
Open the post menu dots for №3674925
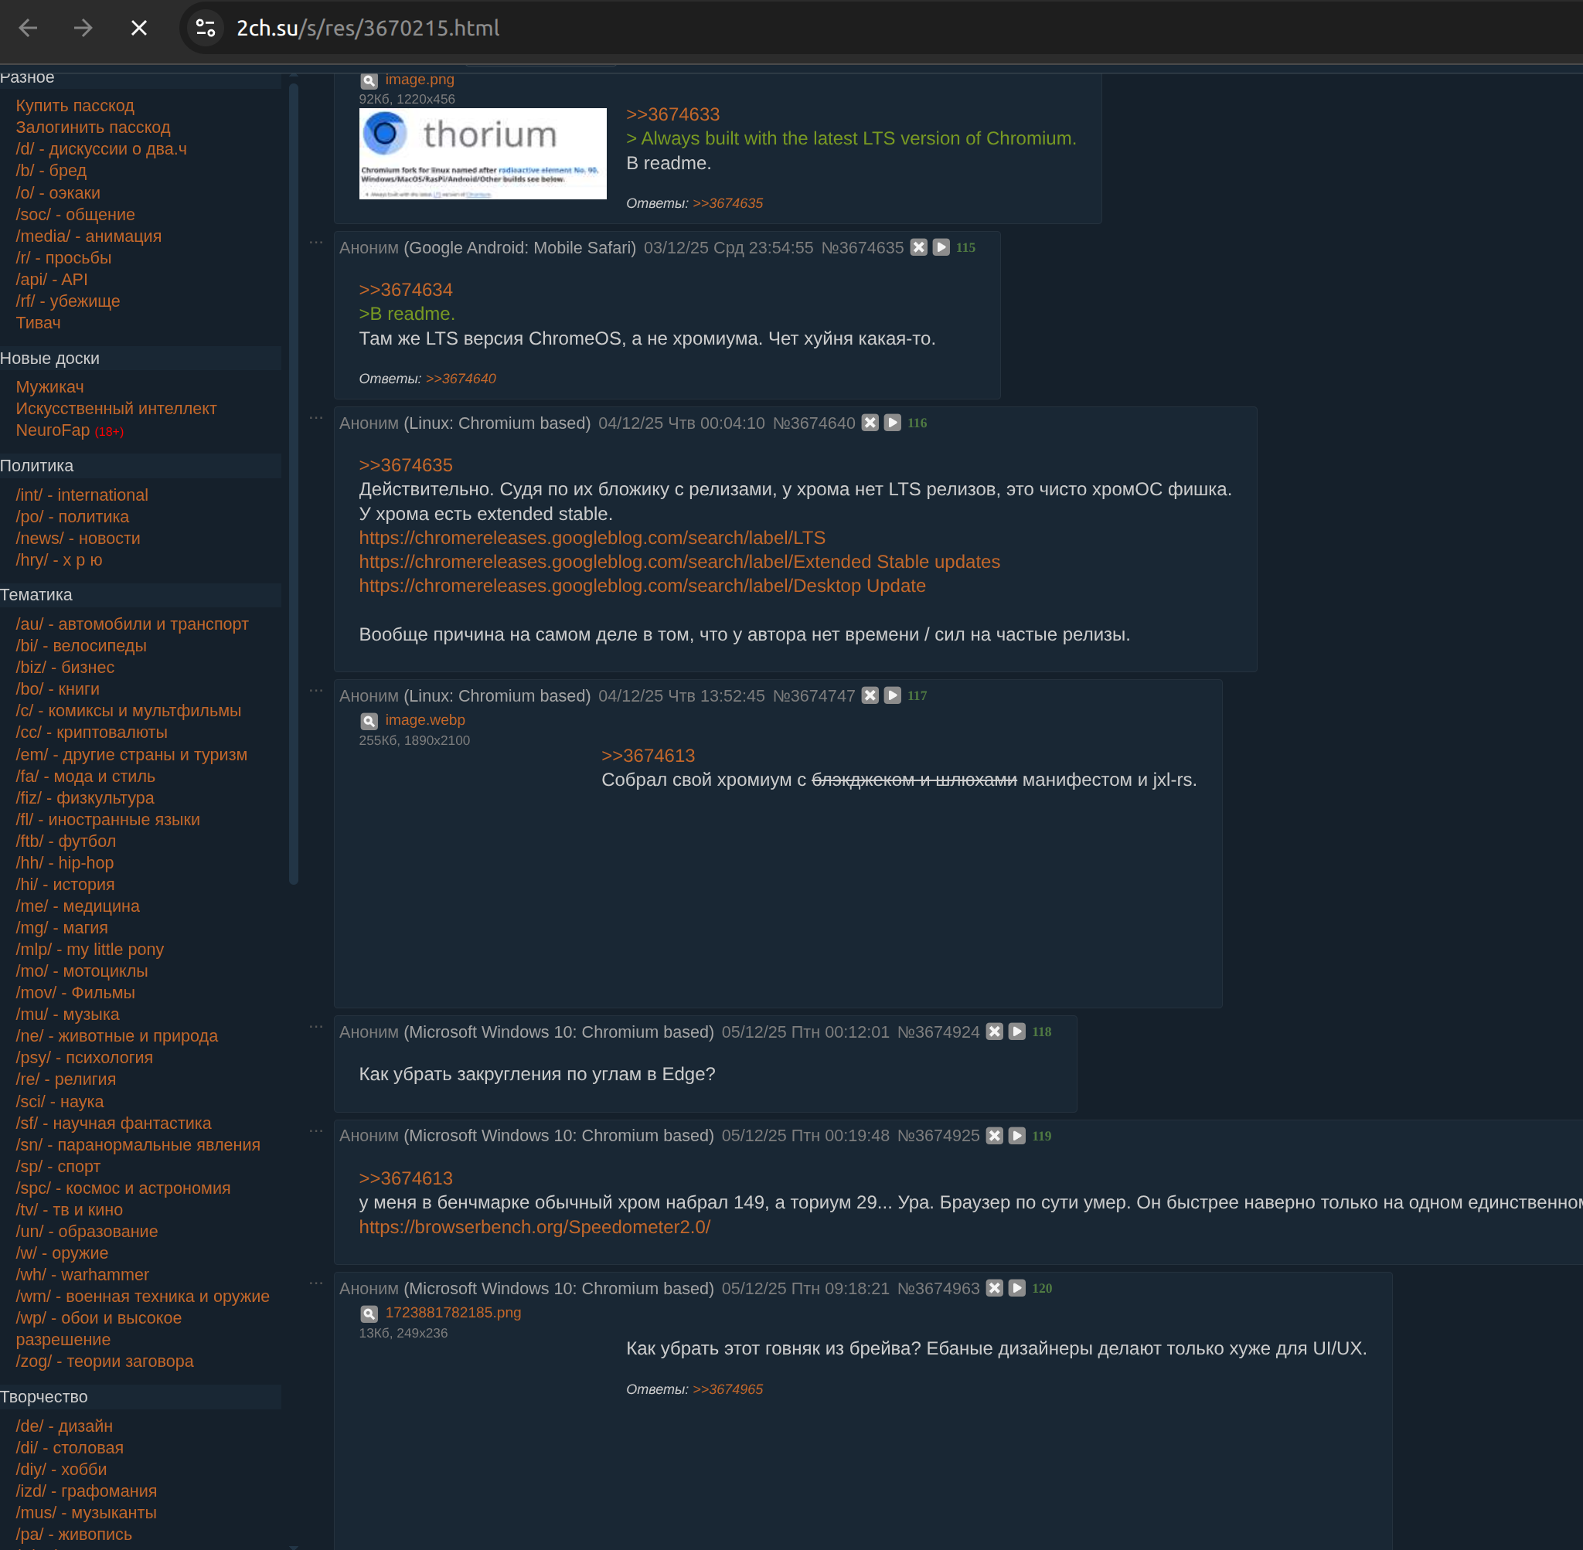tap(316, 1130)
